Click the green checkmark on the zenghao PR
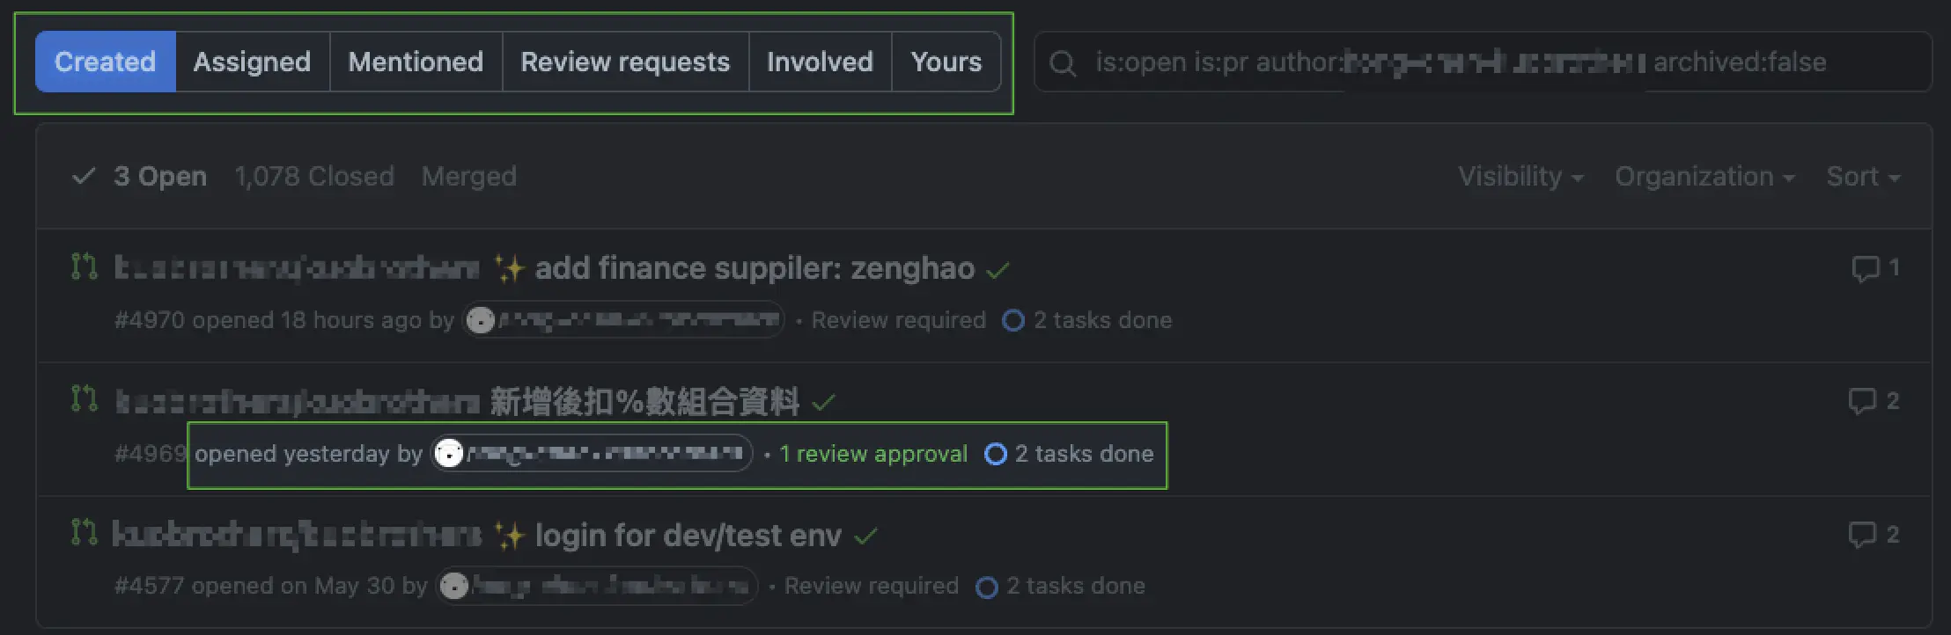Image resolution: width=1951 pixels, height=635 pixels. pos(998,270)
